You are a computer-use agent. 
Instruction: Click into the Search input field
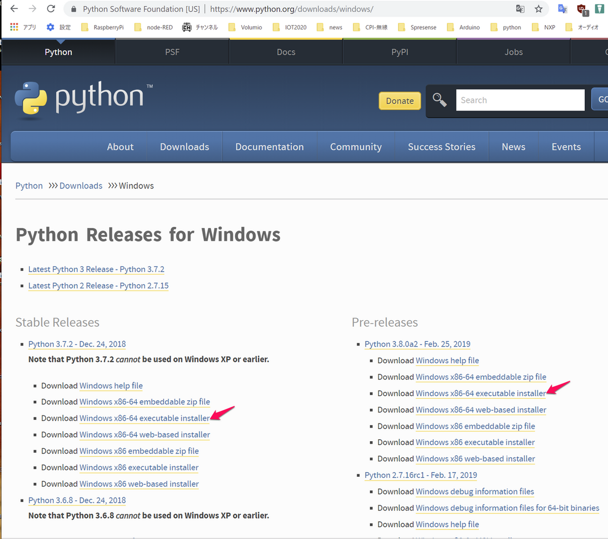(x=520, y=100)
